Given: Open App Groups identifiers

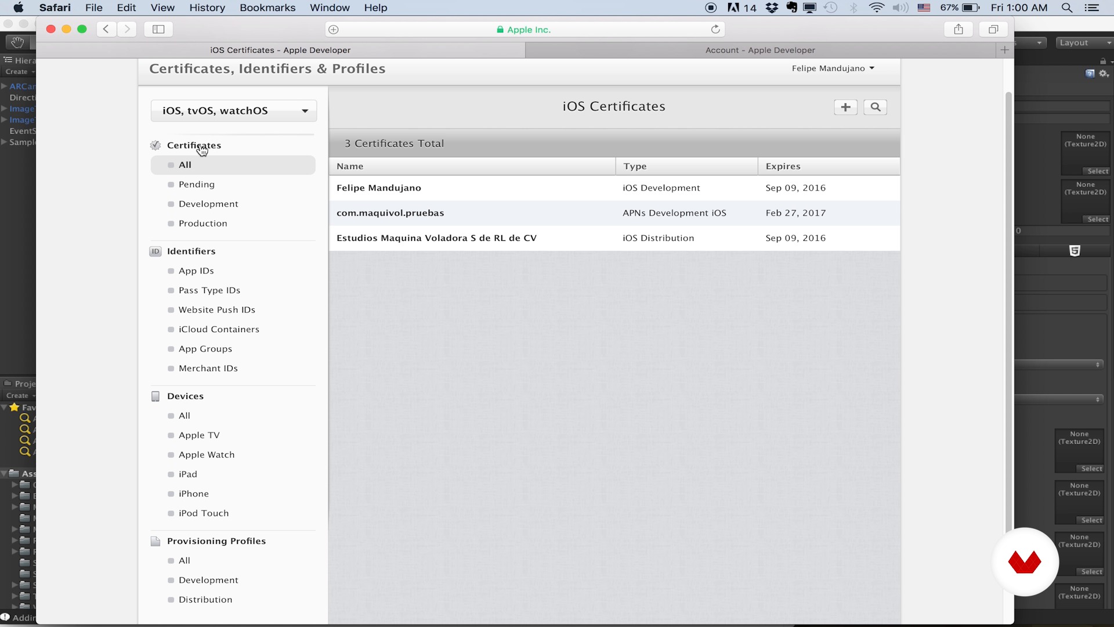Looking at the screenshot, I should [x=205, y=349].
